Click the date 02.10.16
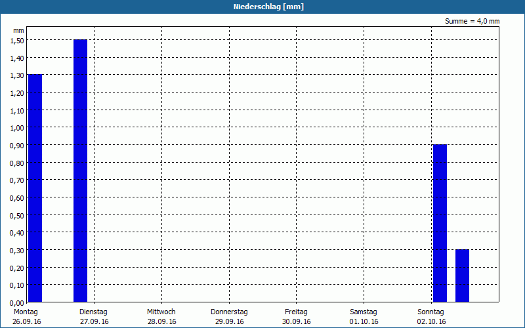Image resolution: width=525 pixels, height=328 pixels. [431, 321]
